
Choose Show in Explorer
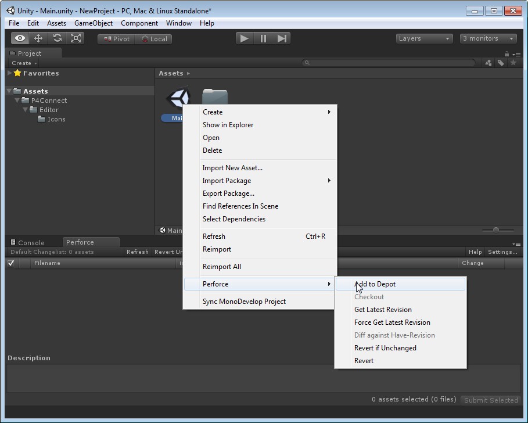[260, 125]
